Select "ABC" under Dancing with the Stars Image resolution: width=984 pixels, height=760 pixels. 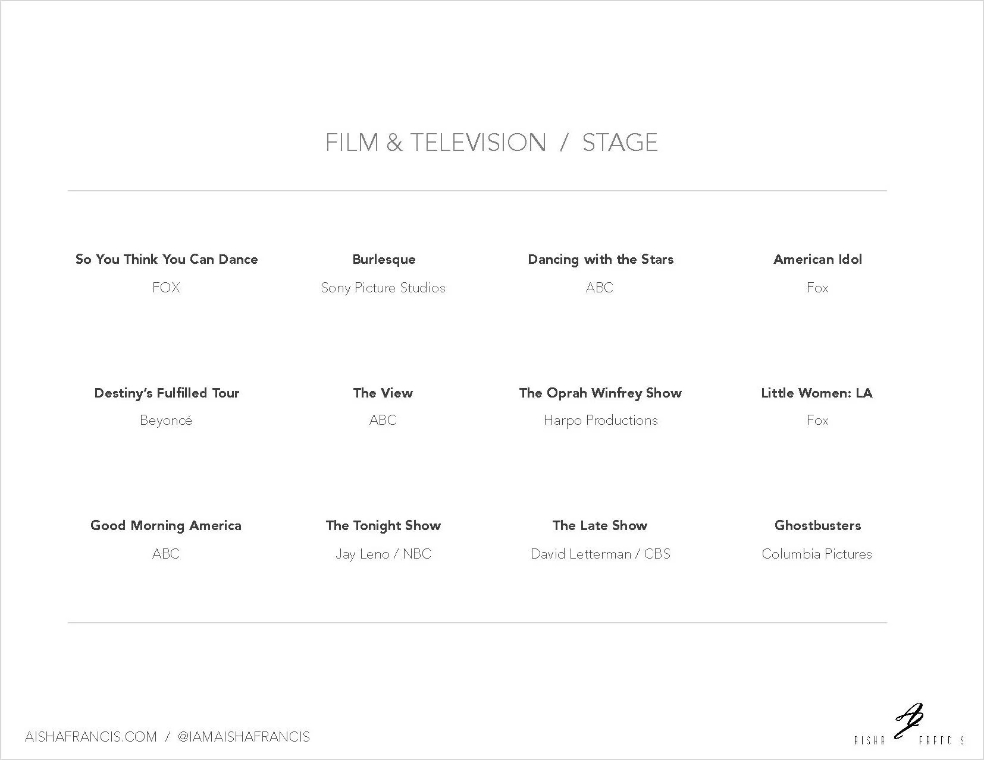[x=600, y=288]
